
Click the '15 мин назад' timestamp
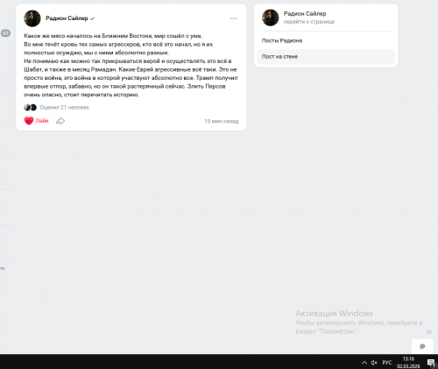tap(222, 121)
